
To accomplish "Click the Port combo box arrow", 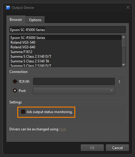I will click(111, 91).
